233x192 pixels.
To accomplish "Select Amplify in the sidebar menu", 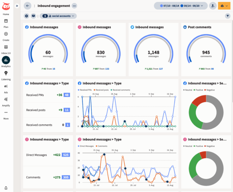I will [x=6, y=101].
